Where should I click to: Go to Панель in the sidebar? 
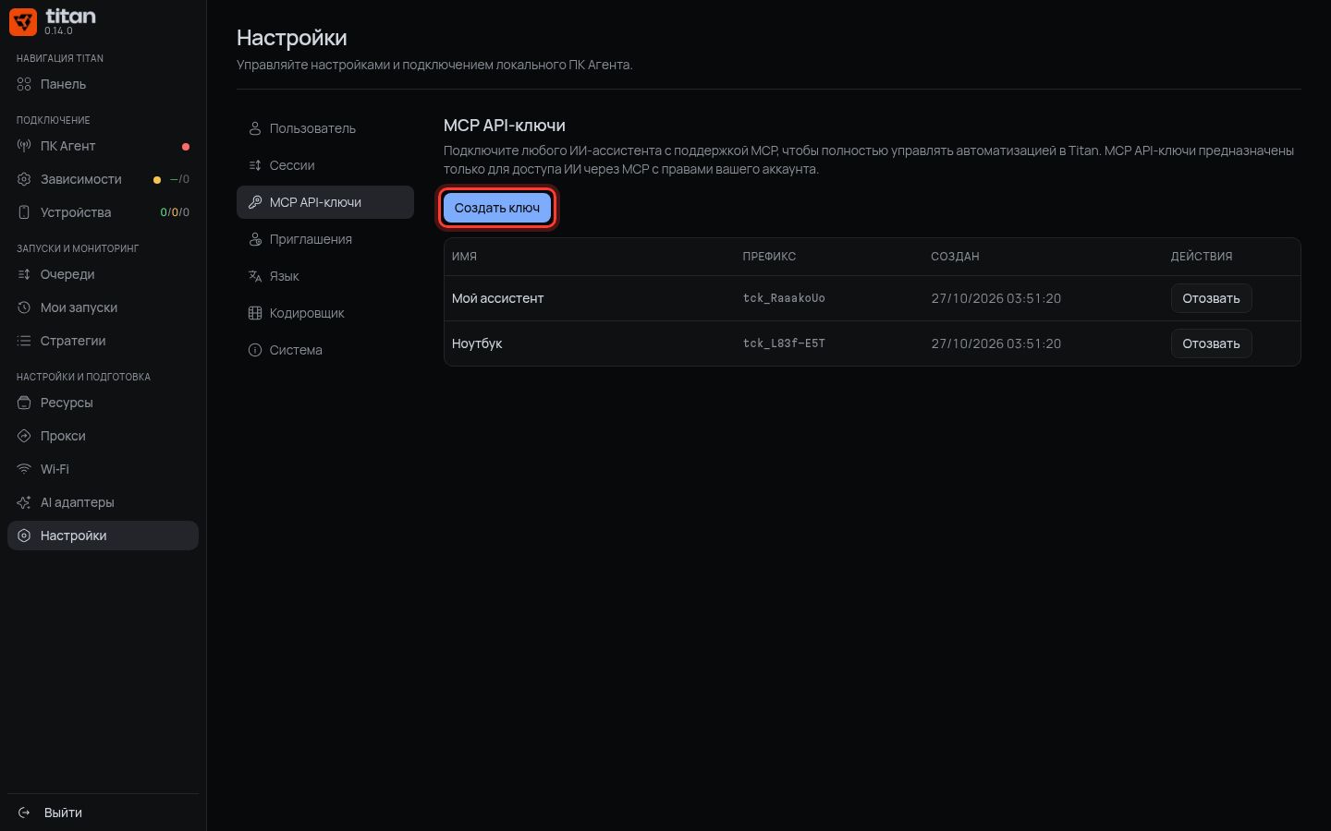103,84
